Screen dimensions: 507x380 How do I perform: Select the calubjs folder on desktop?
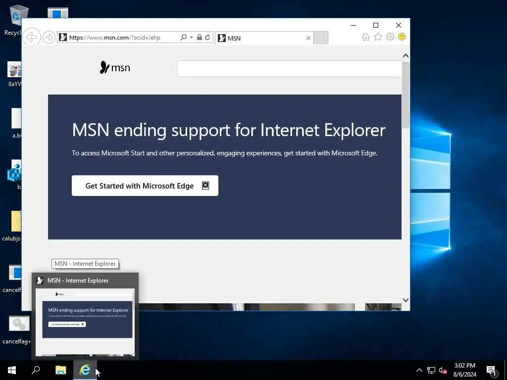coord(12,226)
